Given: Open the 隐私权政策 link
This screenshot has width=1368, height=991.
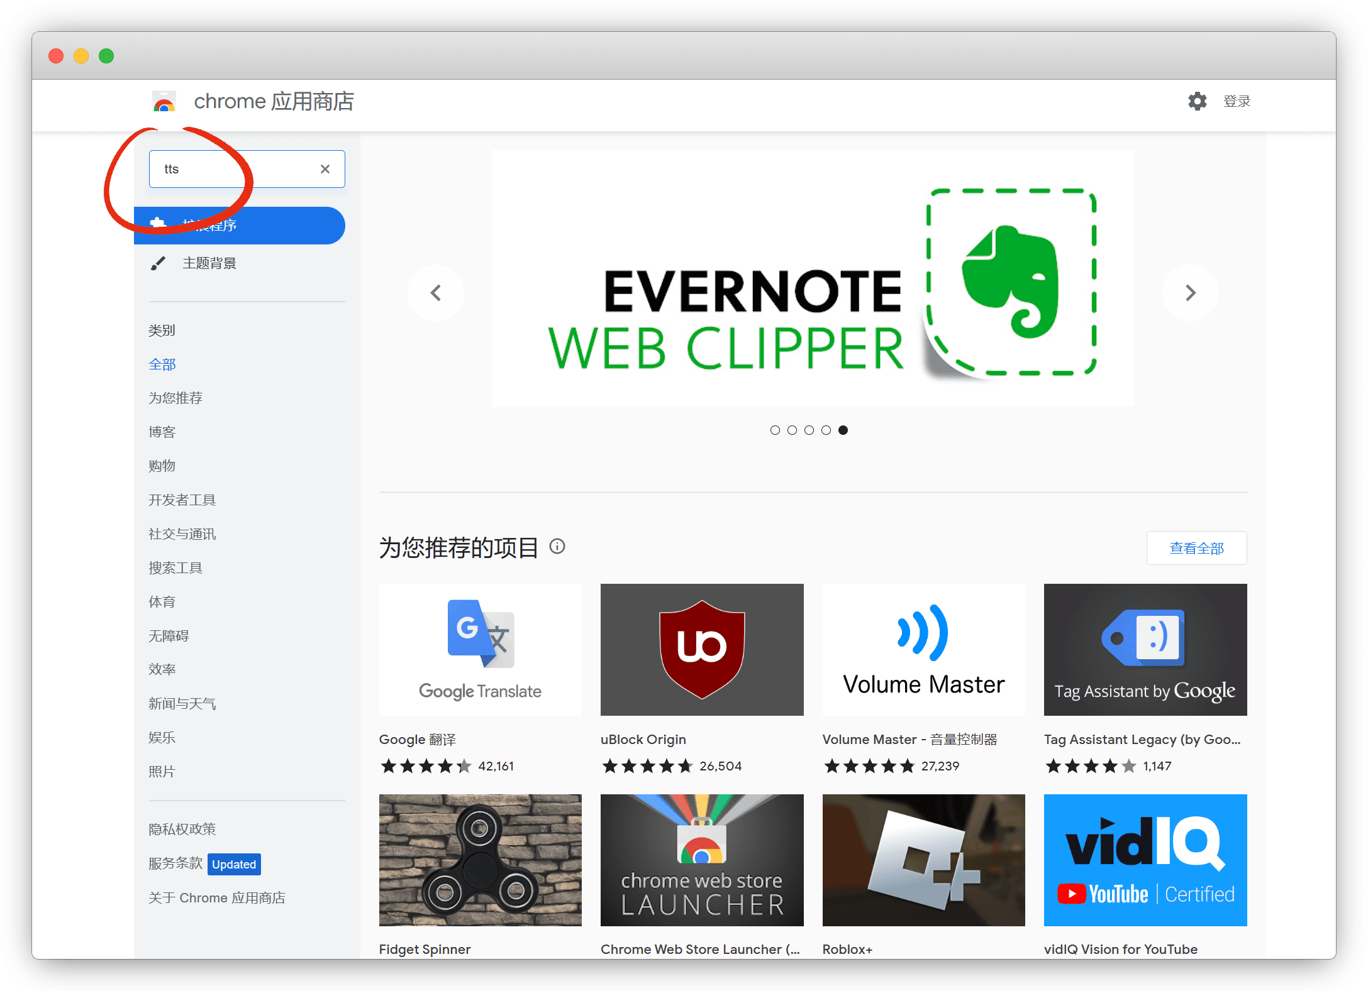Looking at the screenshot, I should [x=182, y=829].
